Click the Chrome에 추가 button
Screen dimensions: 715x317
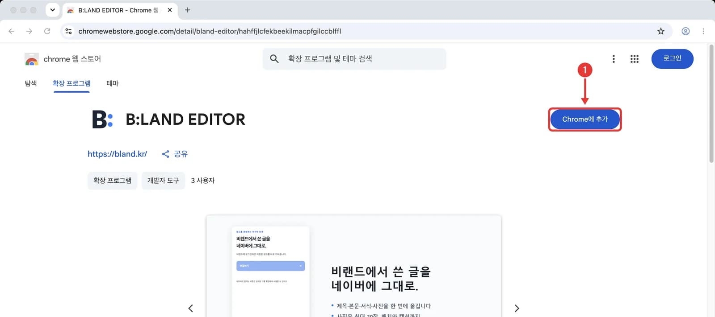tap(585, 119)
